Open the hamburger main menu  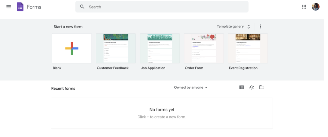point(9,7)
